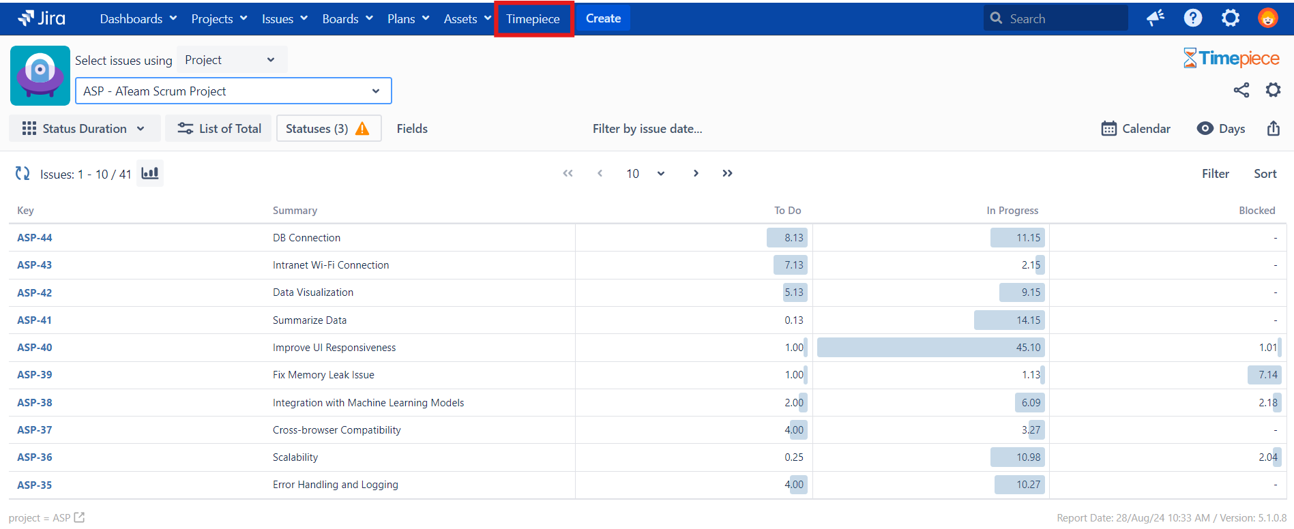The image size is (1294, 529).
Task: Click the export upload icon
Action: (1273, 129)
